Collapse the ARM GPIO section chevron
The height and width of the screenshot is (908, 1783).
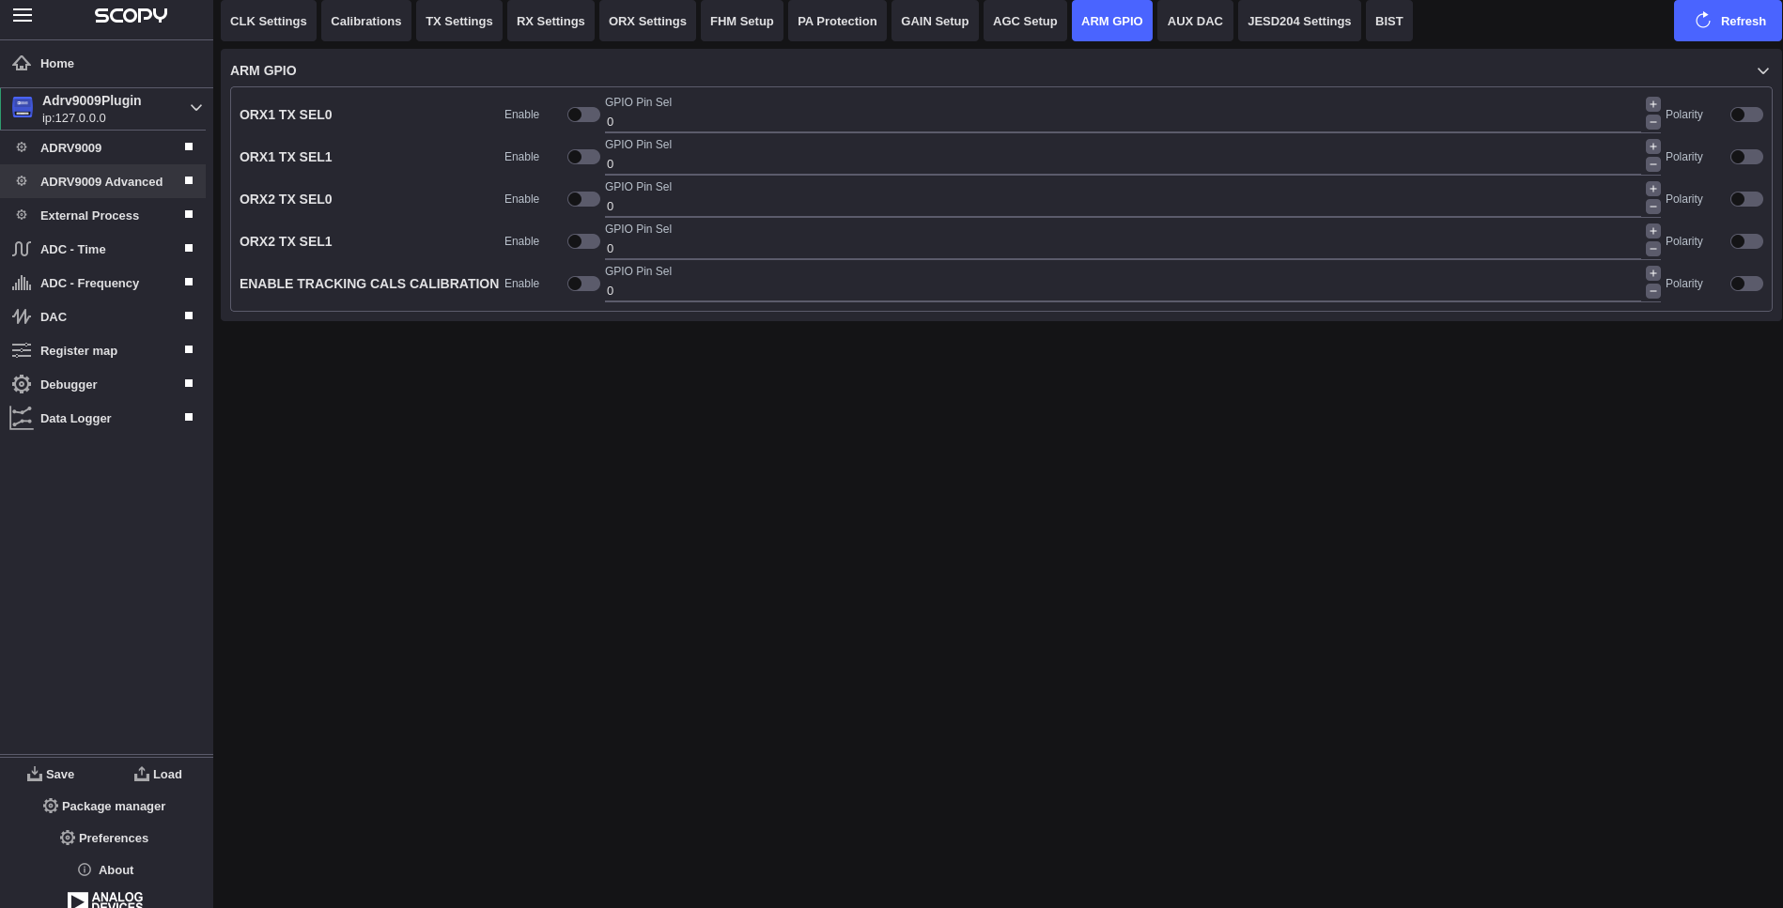coord(1763,70)
